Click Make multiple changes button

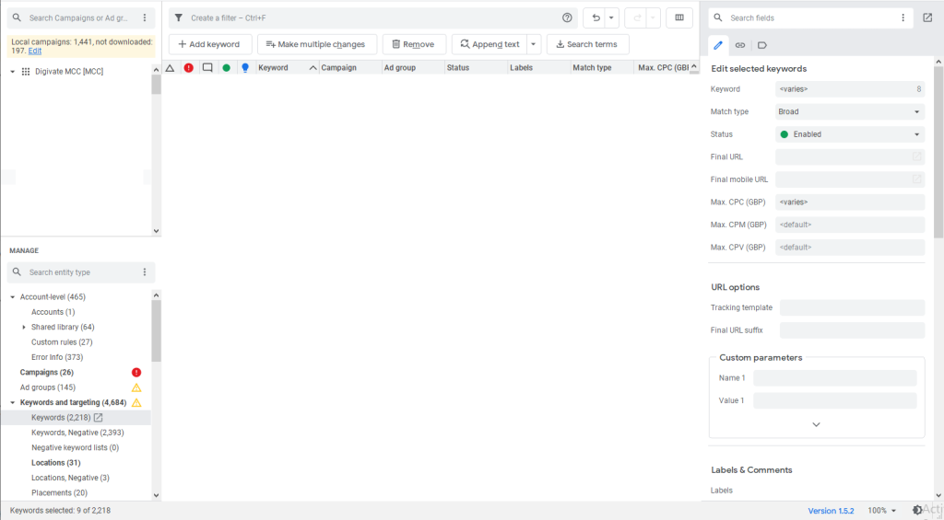click(317, 44)
